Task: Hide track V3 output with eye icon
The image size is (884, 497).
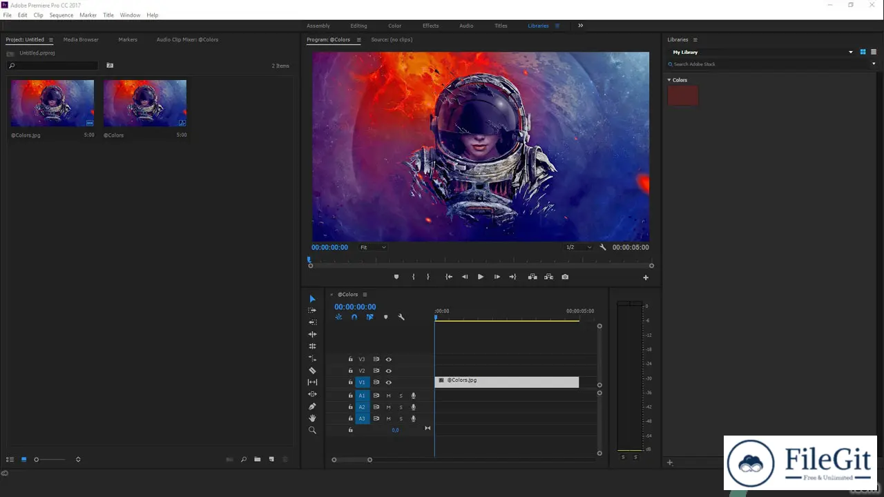Action: point(388,359)
